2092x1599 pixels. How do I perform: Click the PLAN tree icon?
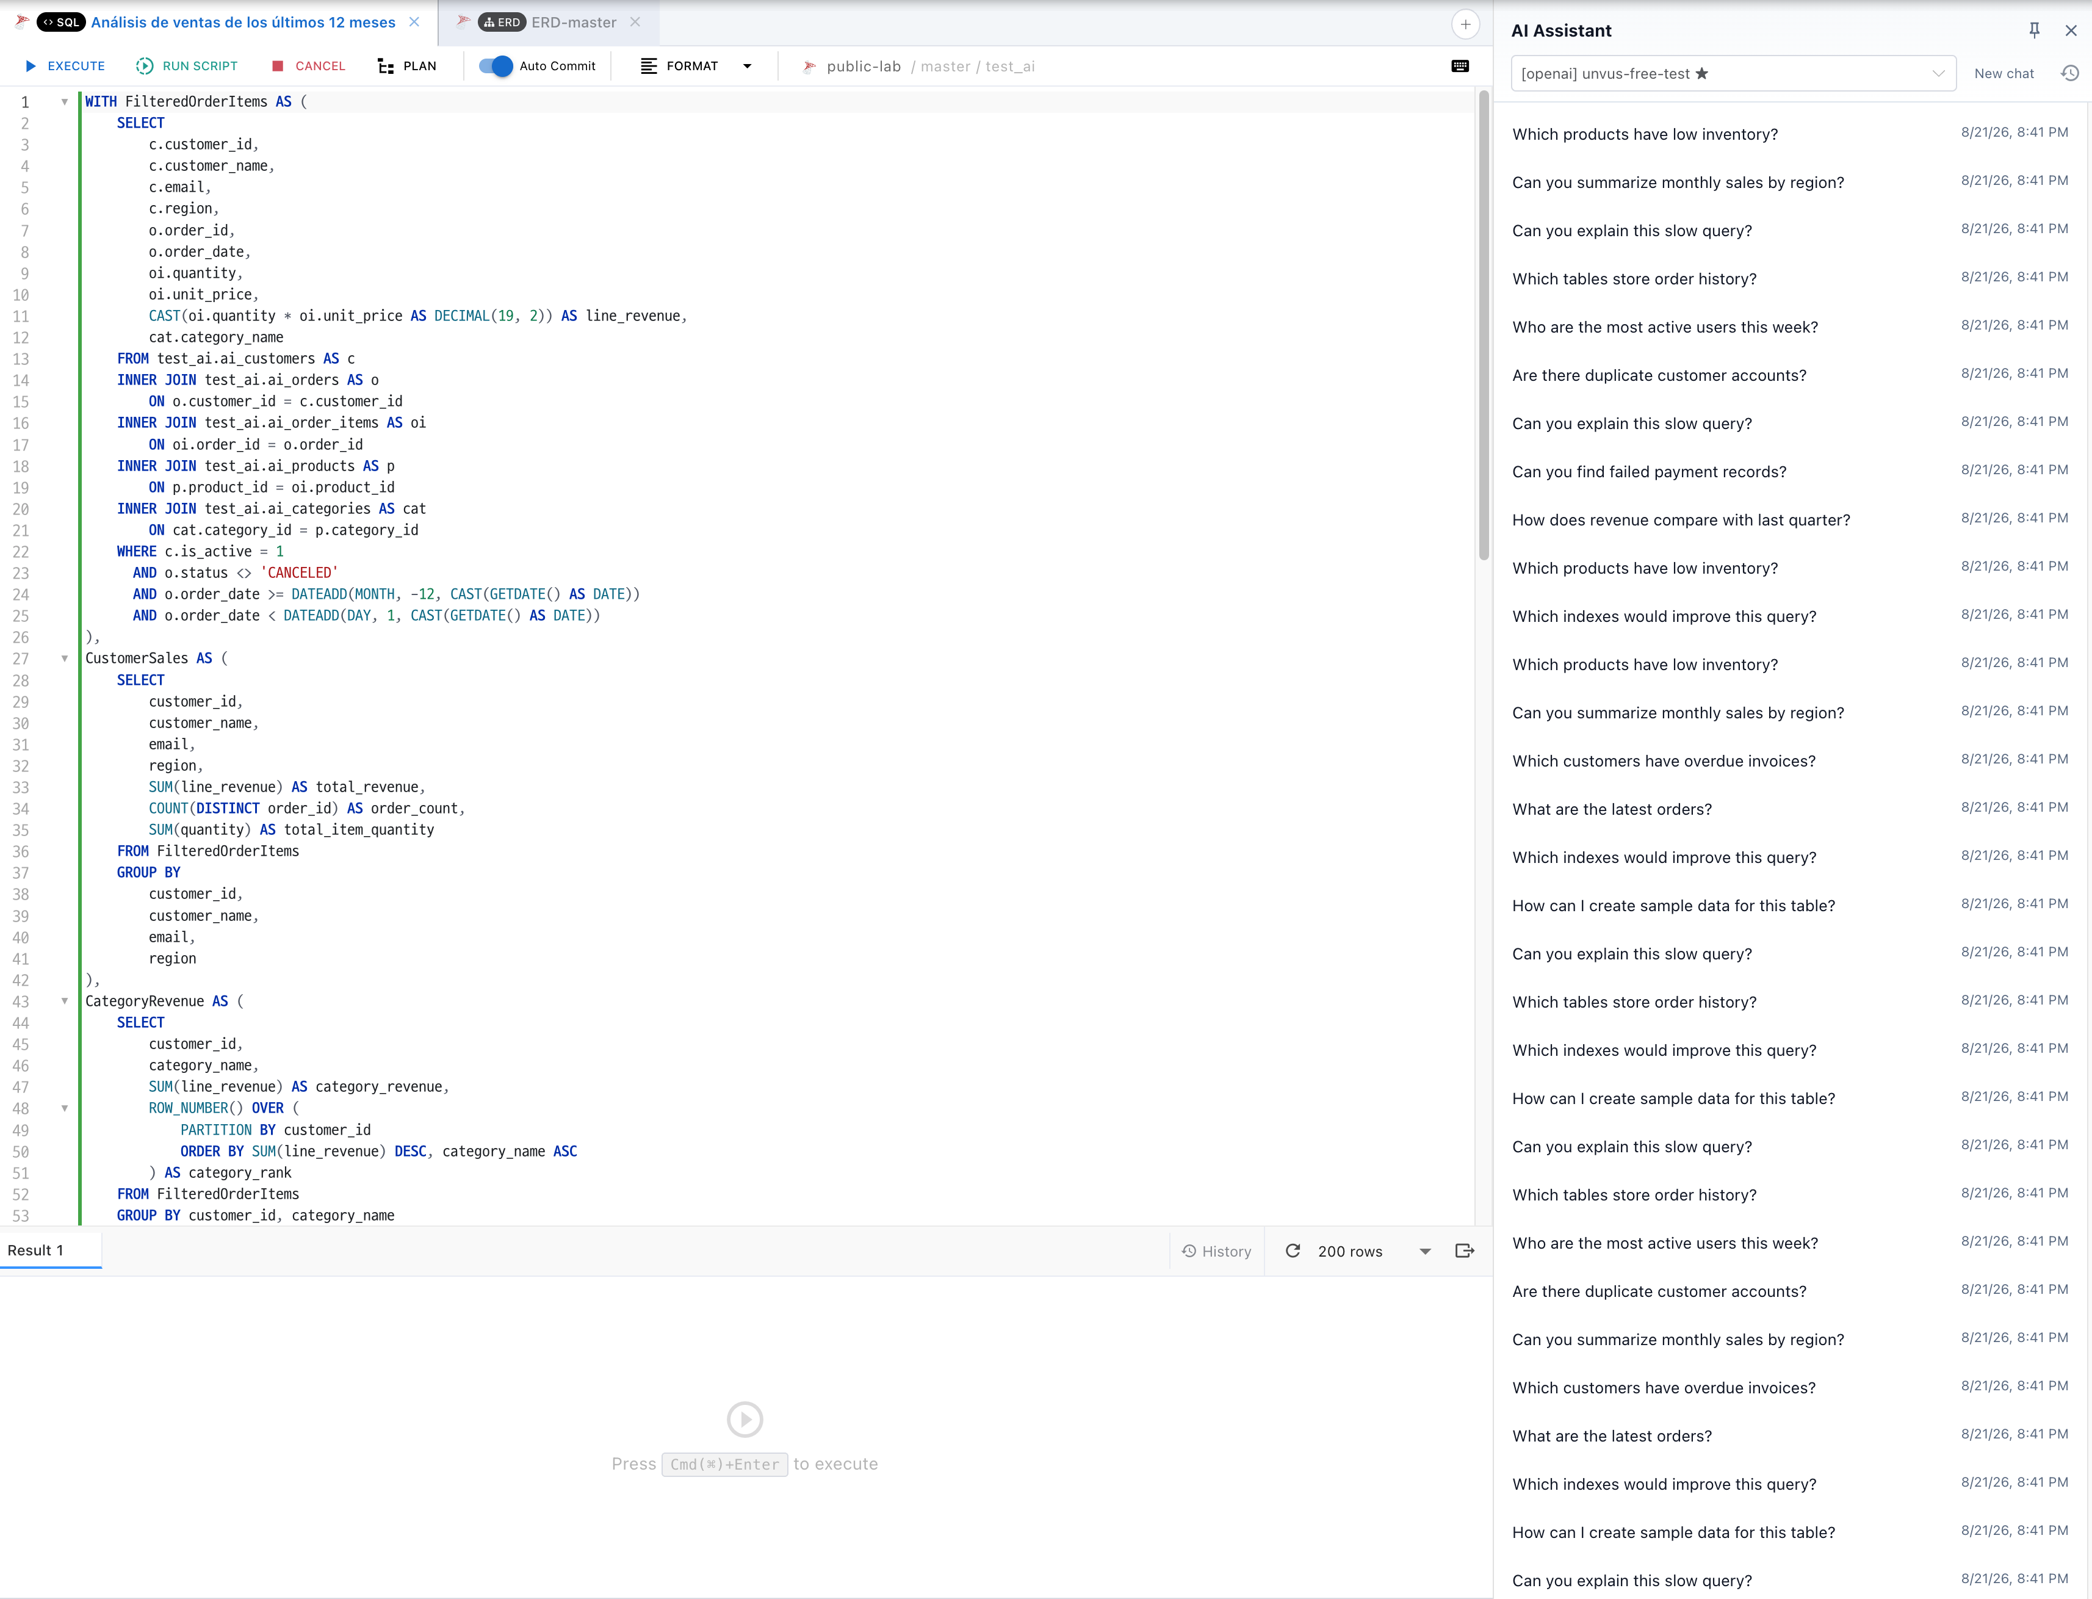coord(386,66)
